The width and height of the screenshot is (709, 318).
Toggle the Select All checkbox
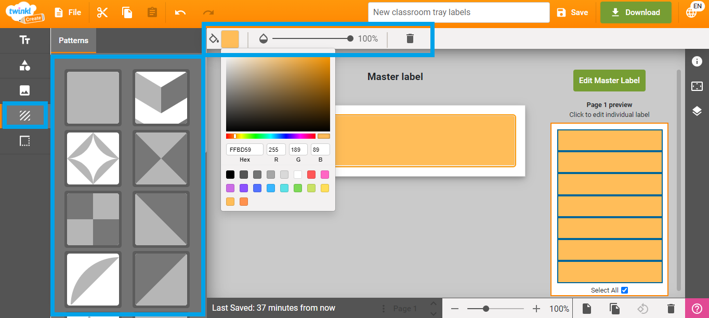point(625,290)
